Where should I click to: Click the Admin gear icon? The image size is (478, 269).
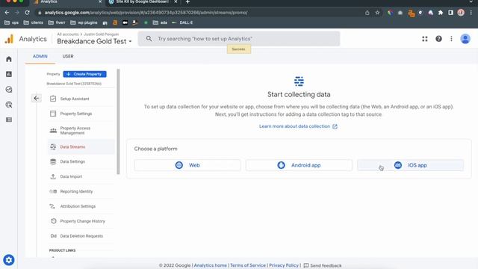(x=9, y=260)
